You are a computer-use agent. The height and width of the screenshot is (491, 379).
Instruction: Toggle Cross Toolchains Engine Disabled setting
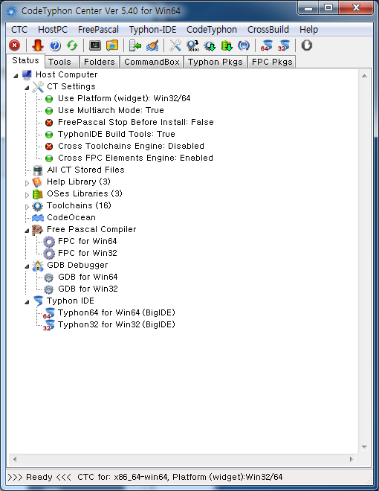(x=131, y=146)
